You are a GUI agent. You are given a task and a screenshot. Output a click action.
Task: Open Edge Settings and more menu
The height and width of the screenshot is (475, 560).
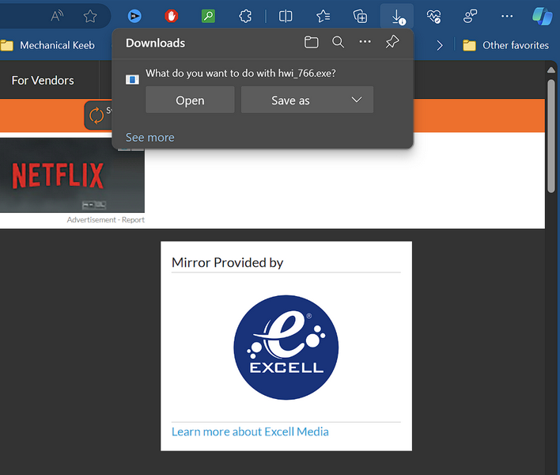pos(507,16)
